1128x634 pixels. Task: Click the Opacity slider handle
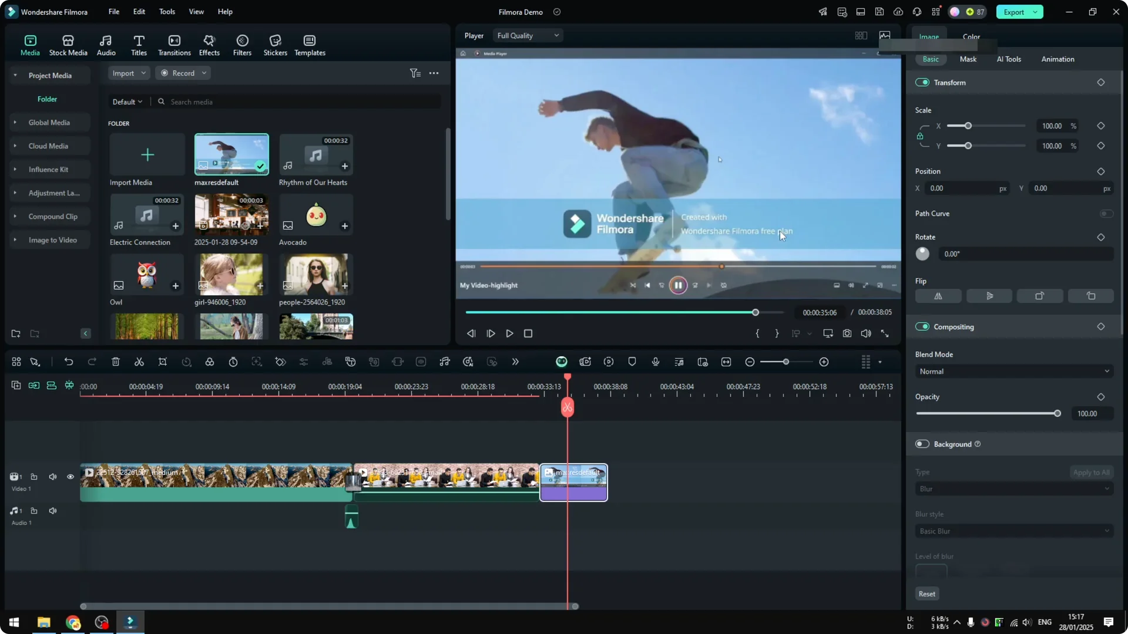tap(1057, 414)
